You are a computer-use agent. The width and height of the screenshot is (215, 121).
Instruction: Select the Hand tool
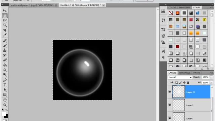(5, 100)
